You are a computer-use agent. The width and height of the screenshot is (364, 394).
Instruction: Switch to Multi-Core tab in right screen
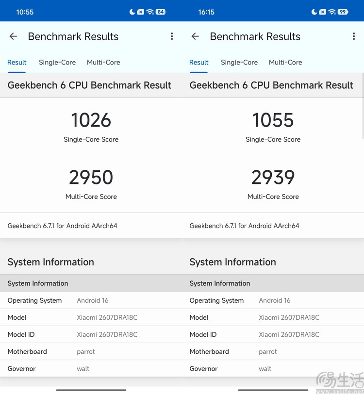(x=285, y=62)
